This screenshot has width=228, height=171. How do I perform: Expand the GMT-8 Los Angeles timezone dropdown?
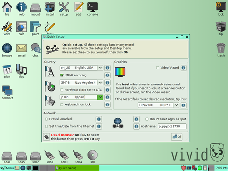pyautogui.click(x=100, y=83)
